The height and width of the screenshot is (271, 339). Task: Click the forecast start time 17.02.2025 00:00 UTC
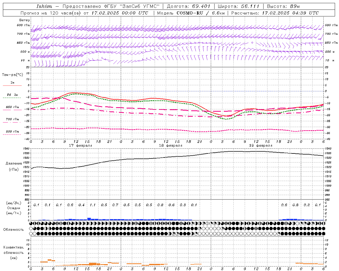pyautogui.click(x=120, y=13)
